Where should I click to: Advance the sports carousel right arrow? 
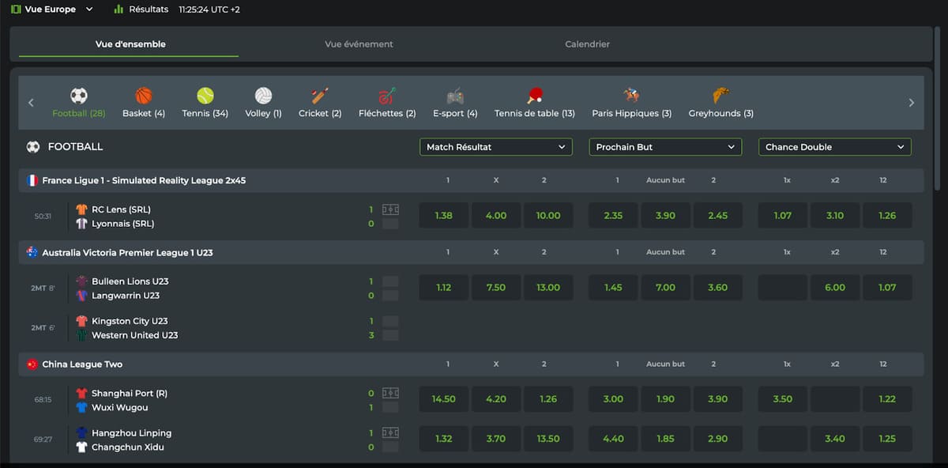pyautogui.click(x=911, y=103)
